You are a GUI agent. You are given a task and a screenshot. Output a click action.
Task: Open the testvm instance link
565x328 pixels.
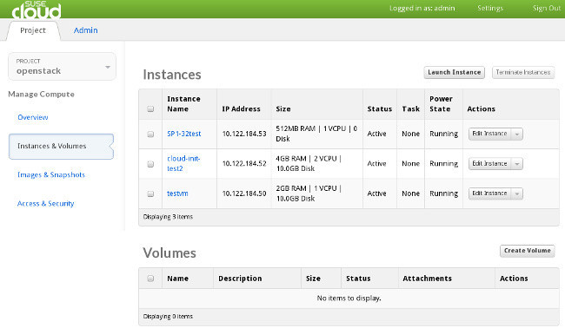click(x=177, y=194)
